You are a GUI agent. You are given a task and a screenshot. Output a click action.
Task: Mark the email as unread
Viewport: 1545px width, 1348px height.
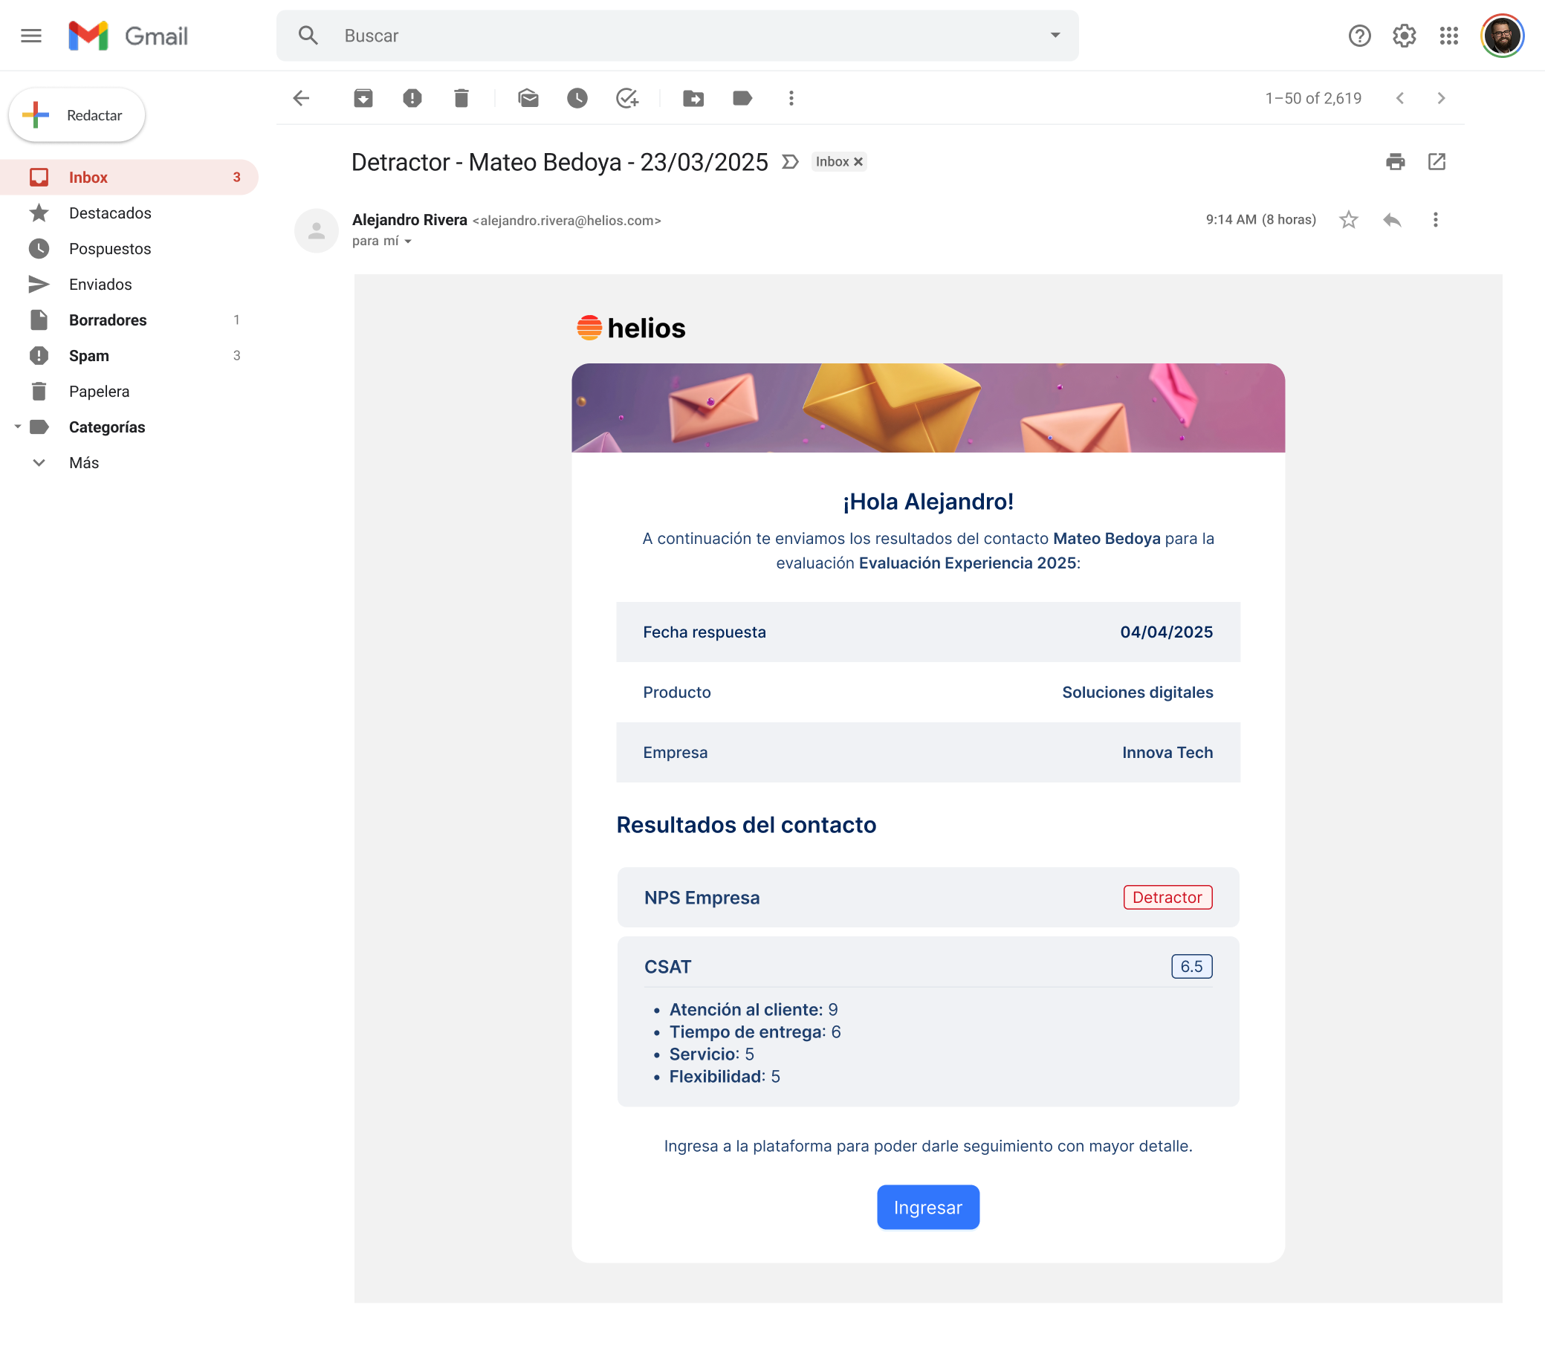point(529,98)
